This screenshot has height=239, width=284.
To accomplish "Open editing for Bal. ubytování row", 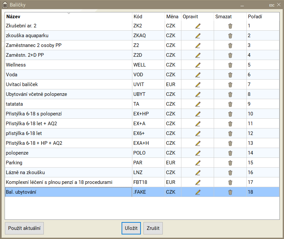I will coord(198,192).
